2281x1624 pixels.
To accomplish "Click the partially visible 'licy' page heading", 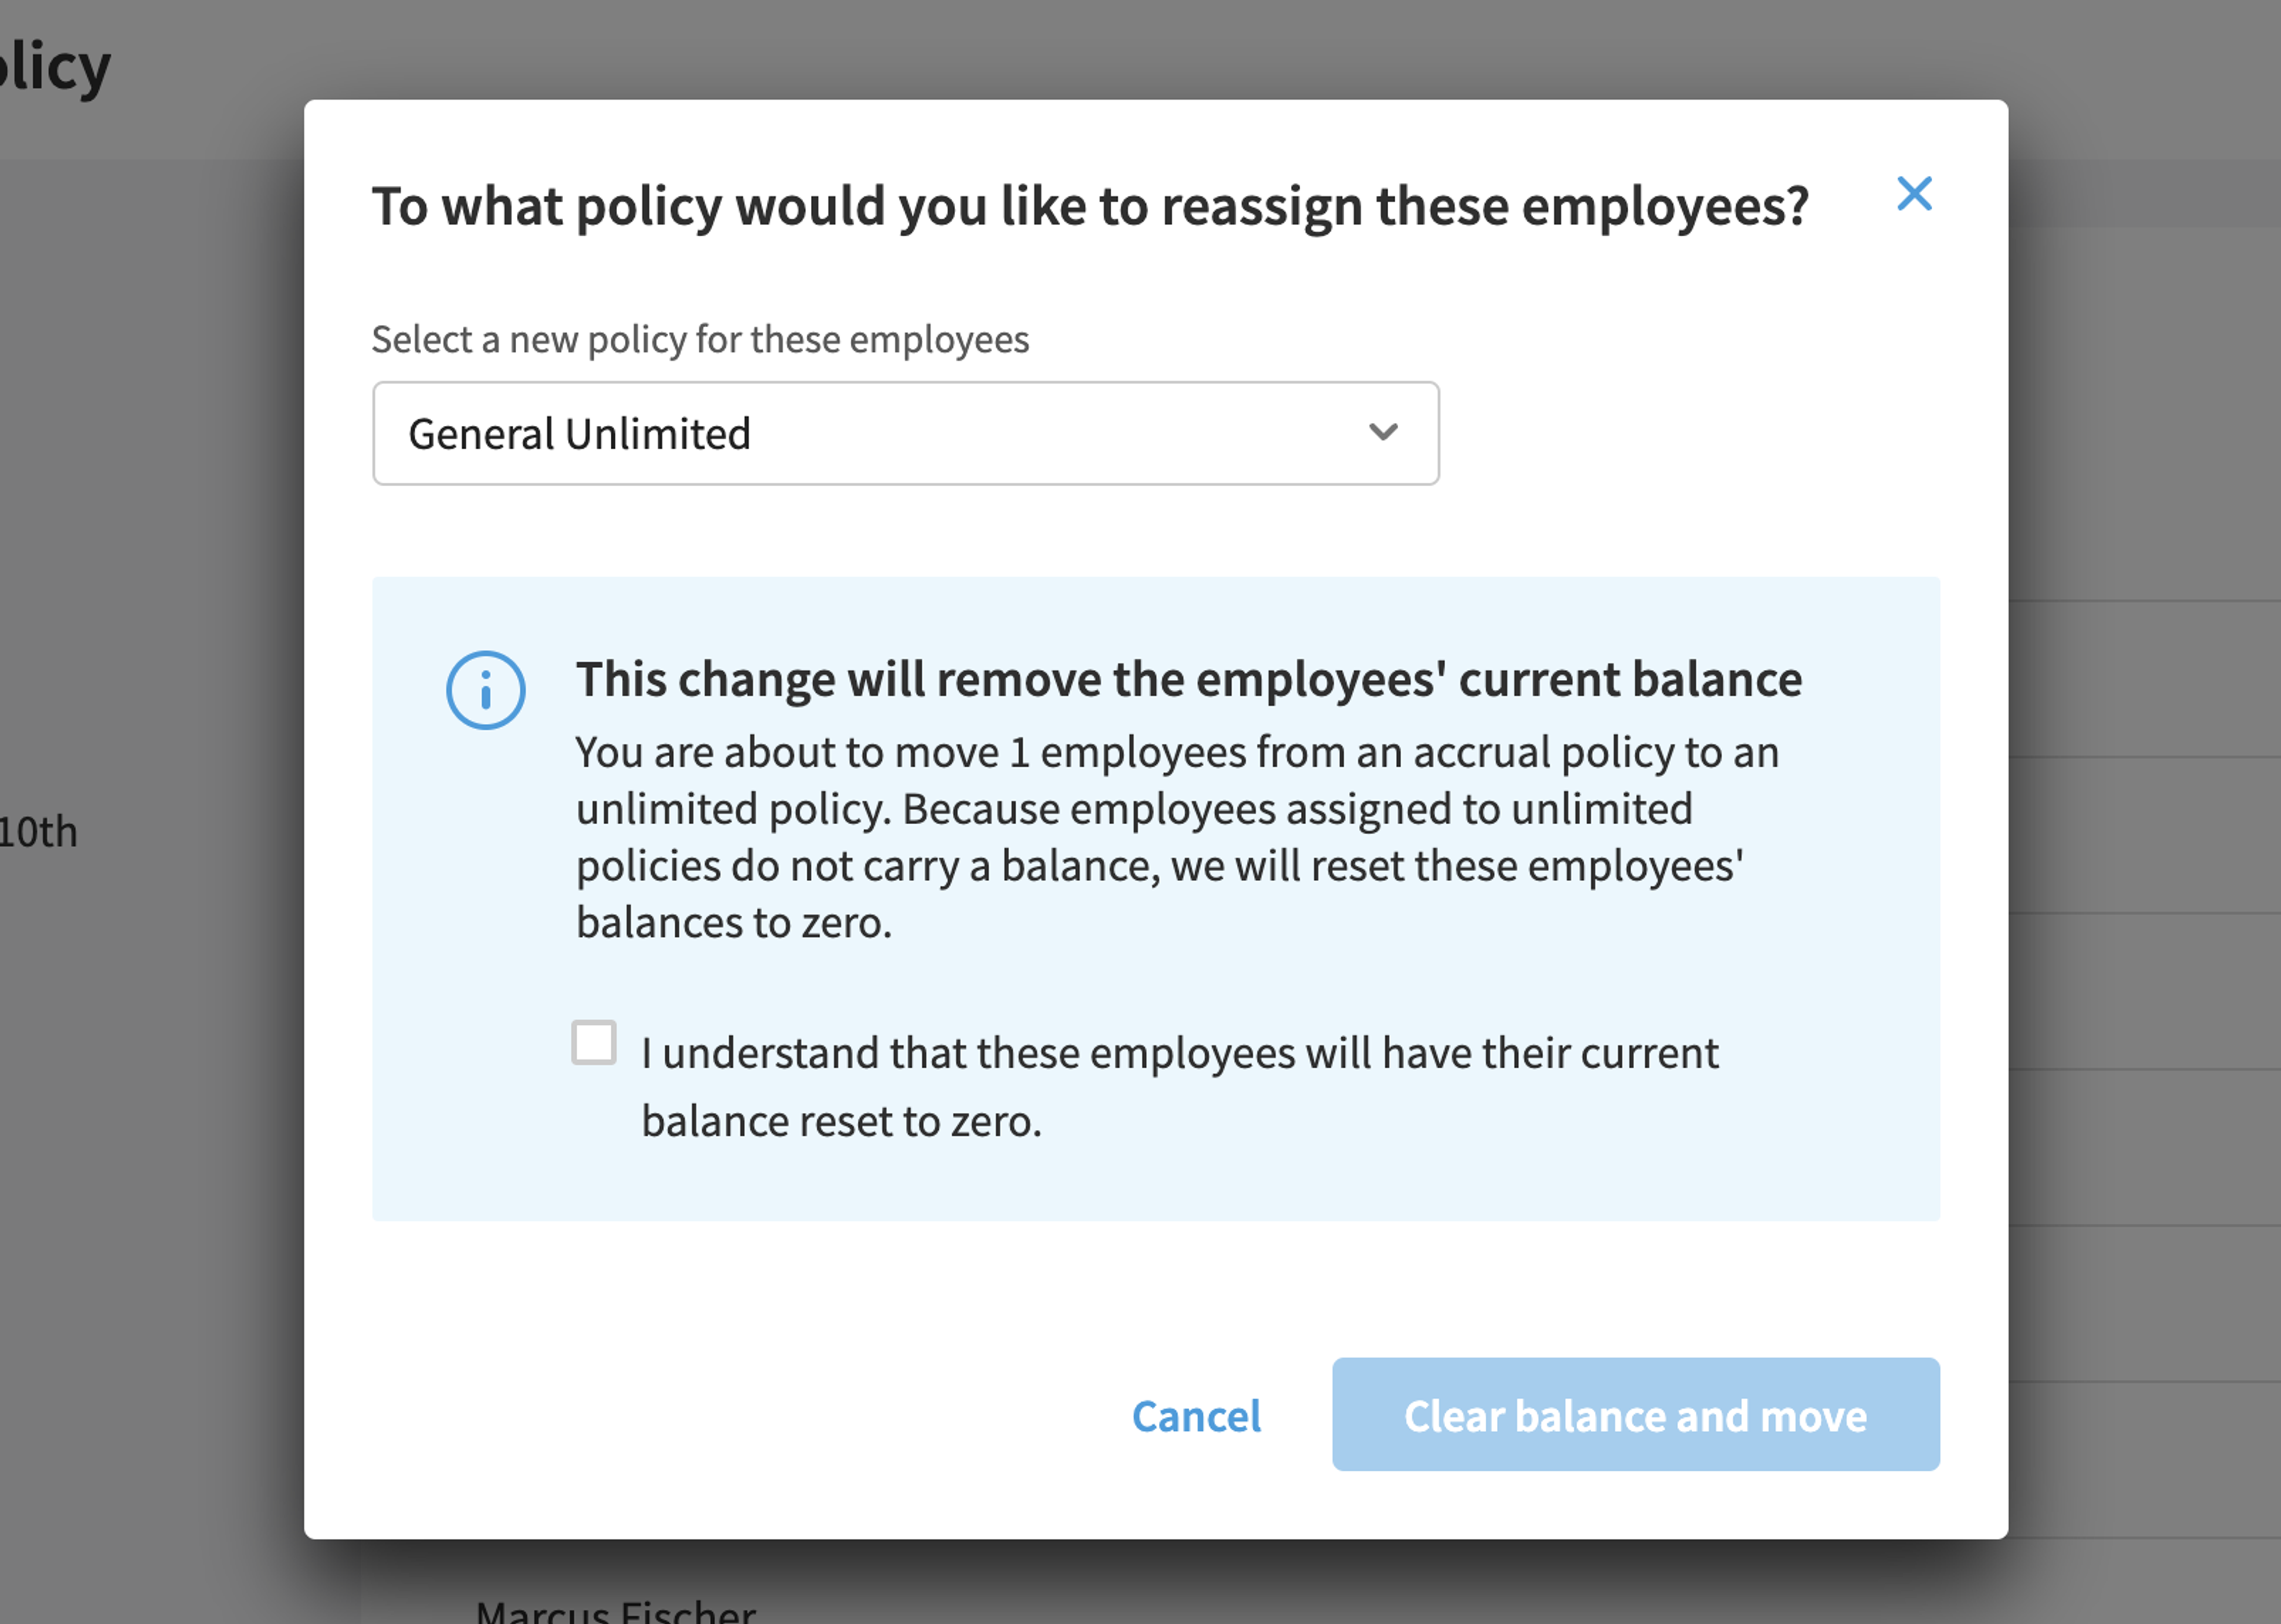I will [x=54, y=68].
